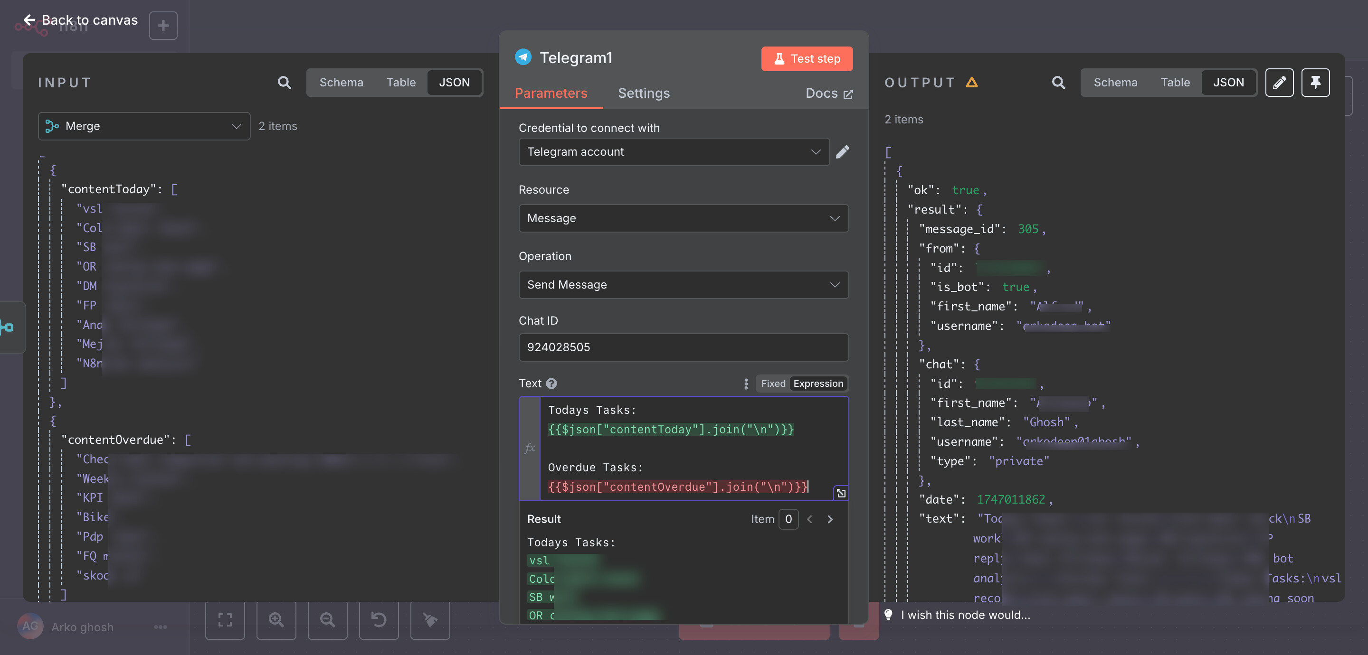This screenshot has height=655, width=1368.
Task: Search the OUTPUT panel data
Action: coord(1058,82)
